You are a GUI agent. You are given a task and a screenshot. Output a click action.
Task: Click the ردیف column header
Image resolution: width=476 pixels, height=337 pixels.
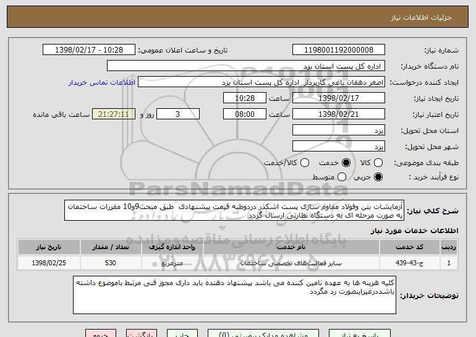[449, 247]
